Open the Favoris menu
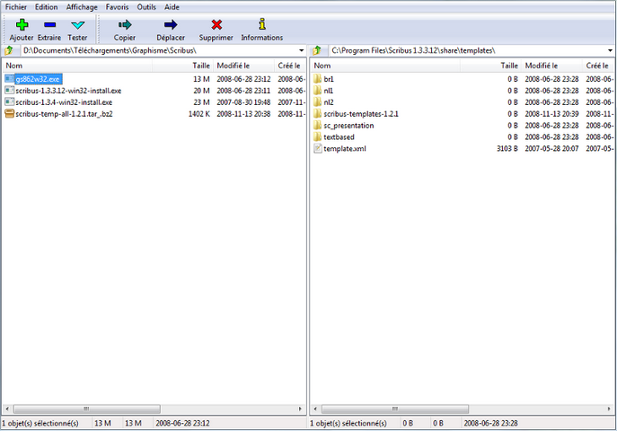 coord(117,6)
